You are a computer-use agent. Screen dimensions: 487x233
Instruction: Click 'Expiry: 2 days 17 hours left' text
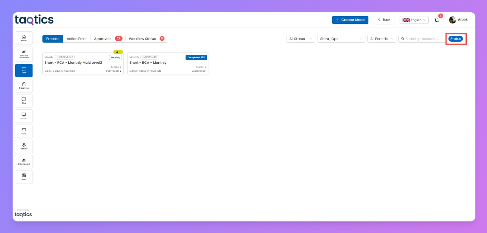coord(60,71)
